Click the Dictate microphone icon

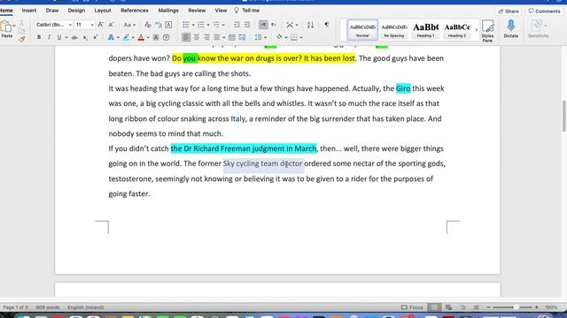511,28
